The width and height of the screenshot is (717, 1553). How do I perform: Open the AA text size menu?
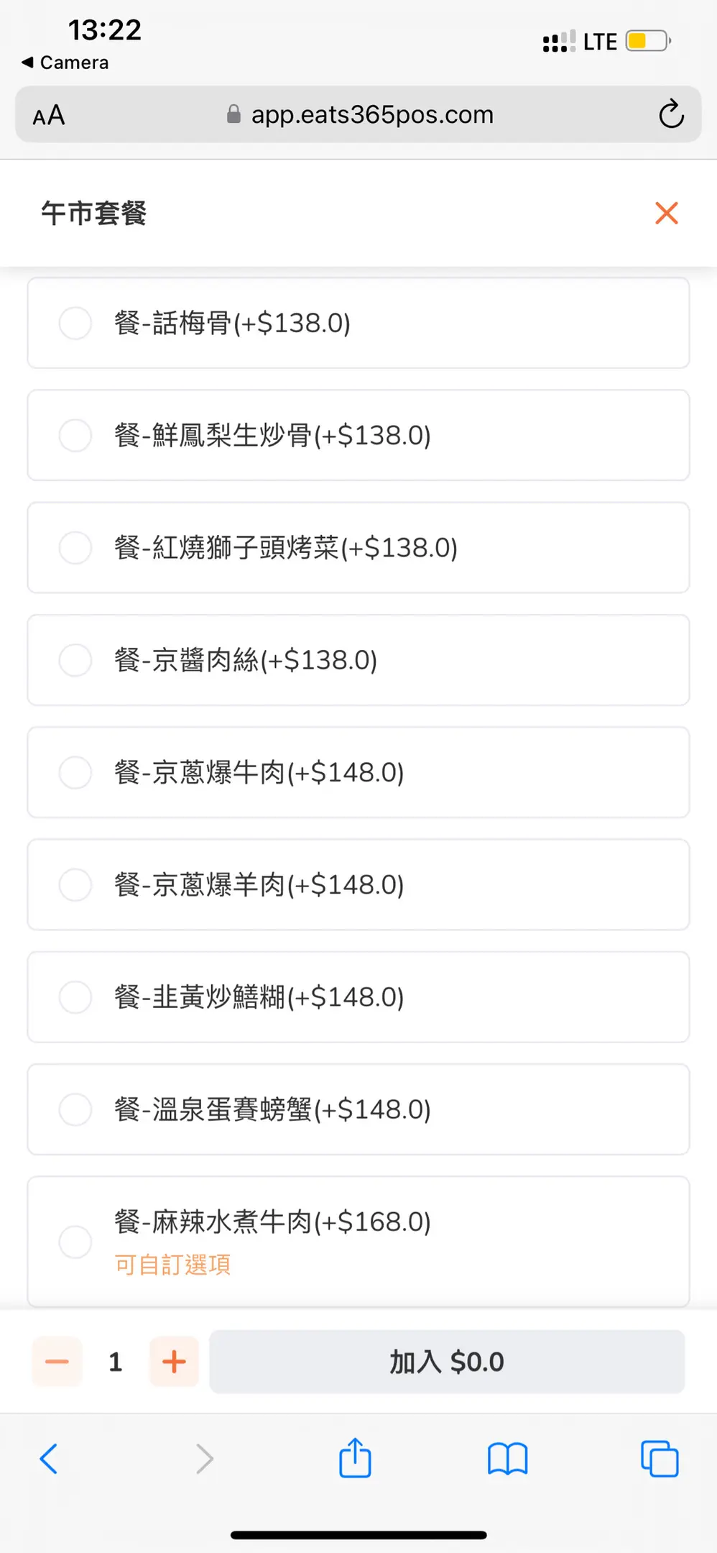49,115
